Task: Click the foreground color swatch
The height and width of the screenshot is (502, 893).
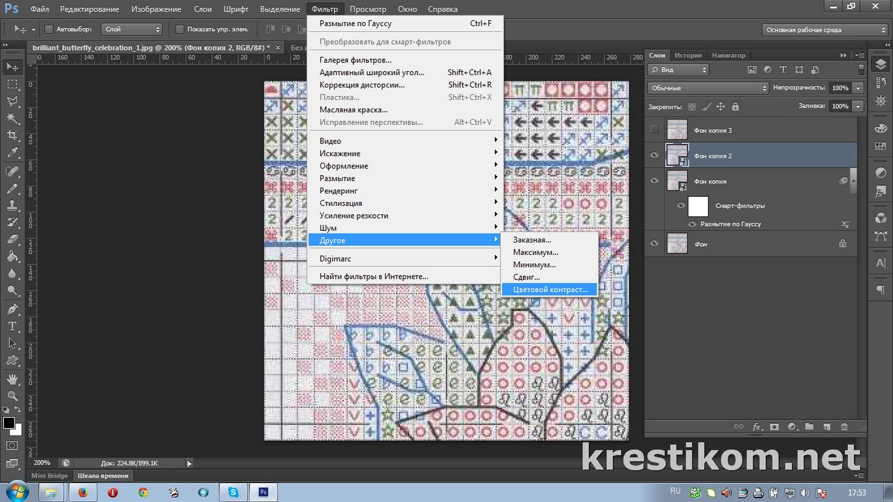Action: pos(9,423)
